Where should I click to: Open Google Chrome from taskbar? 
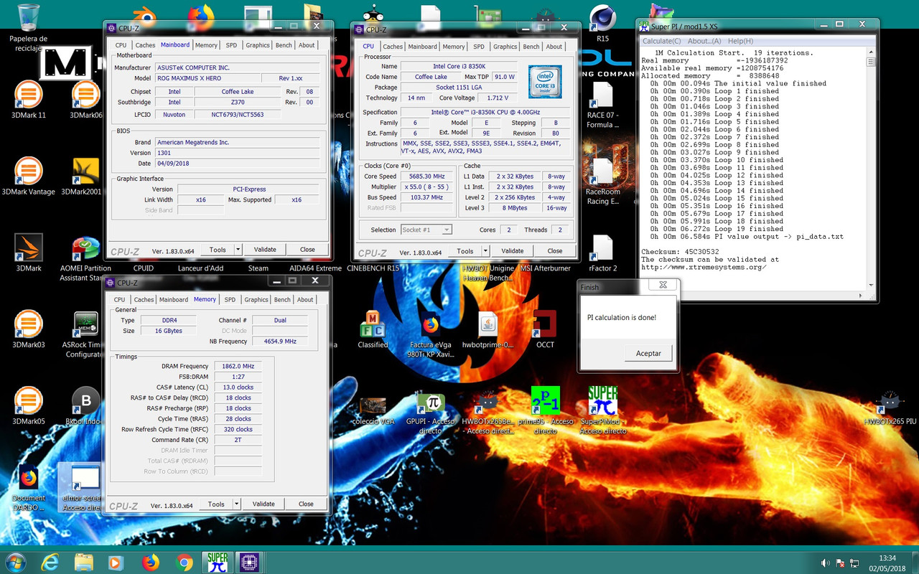tap(184, 562)
